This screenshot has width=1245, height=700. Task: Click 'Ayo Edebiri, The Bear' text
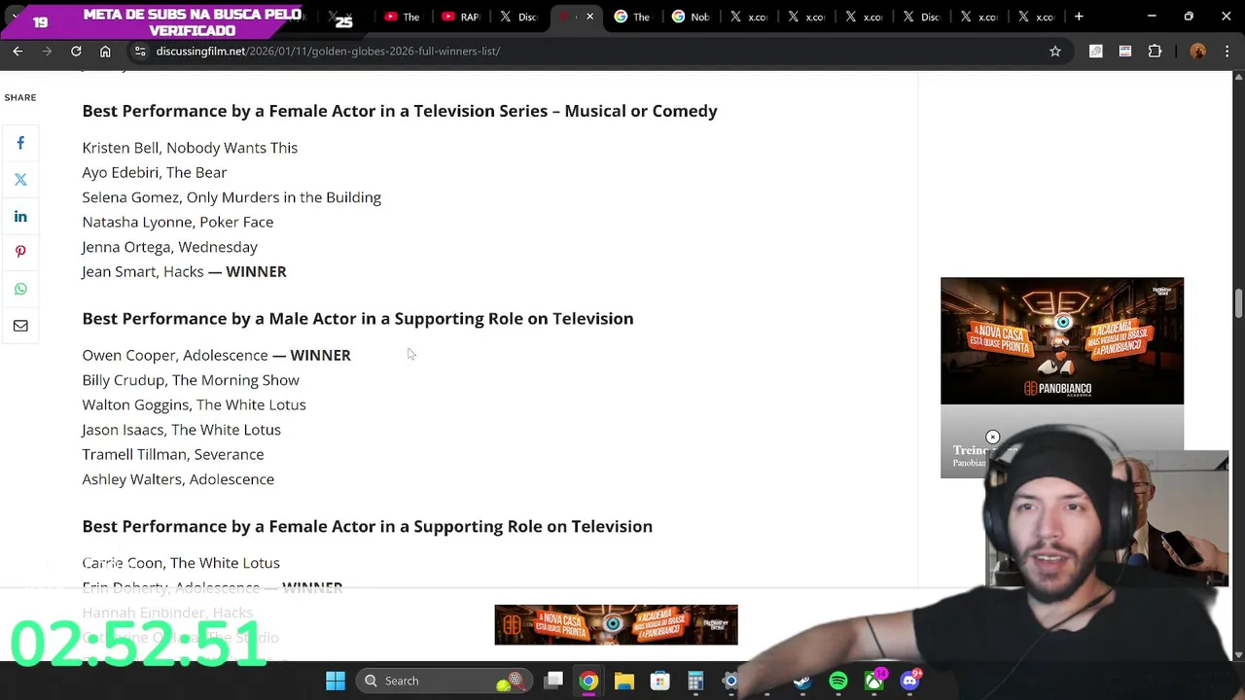(155, 172)
